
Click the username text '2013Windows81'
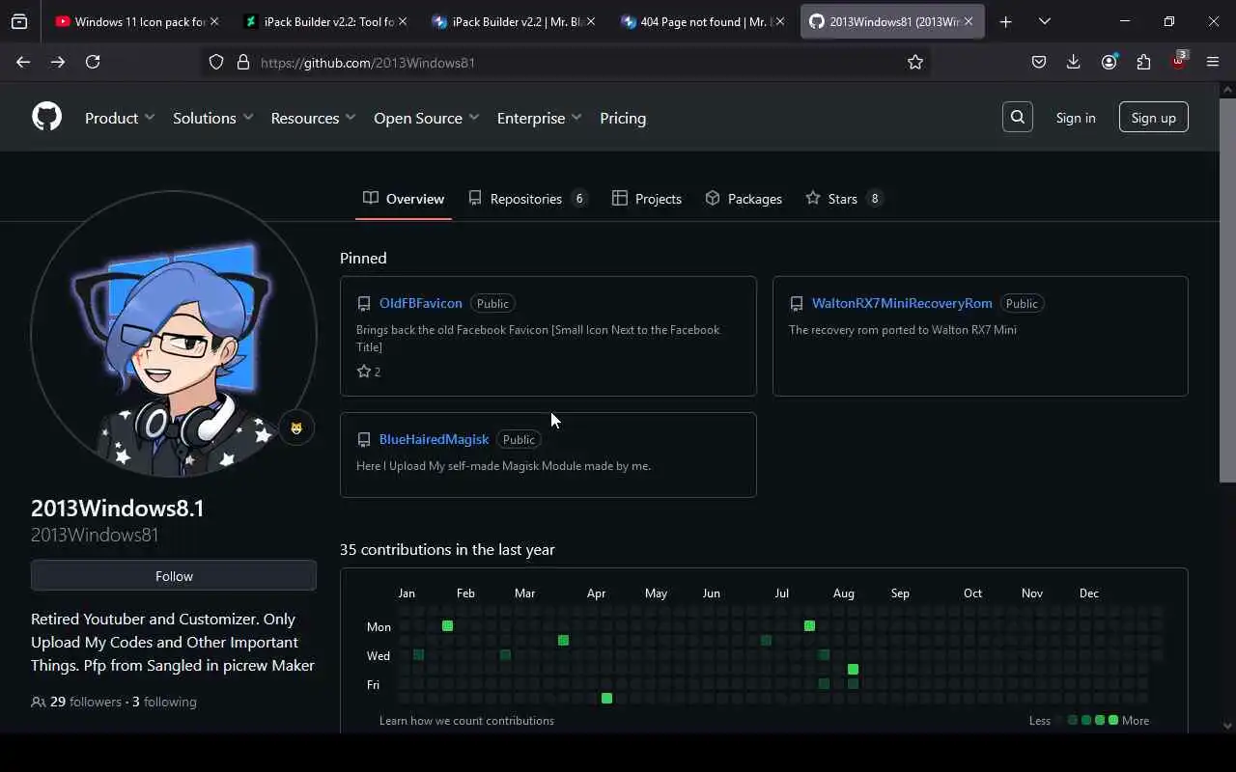pyautogui.click(x=95, y=535)
